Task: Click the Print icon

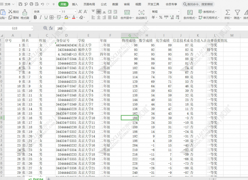Action: click(31, 4)
